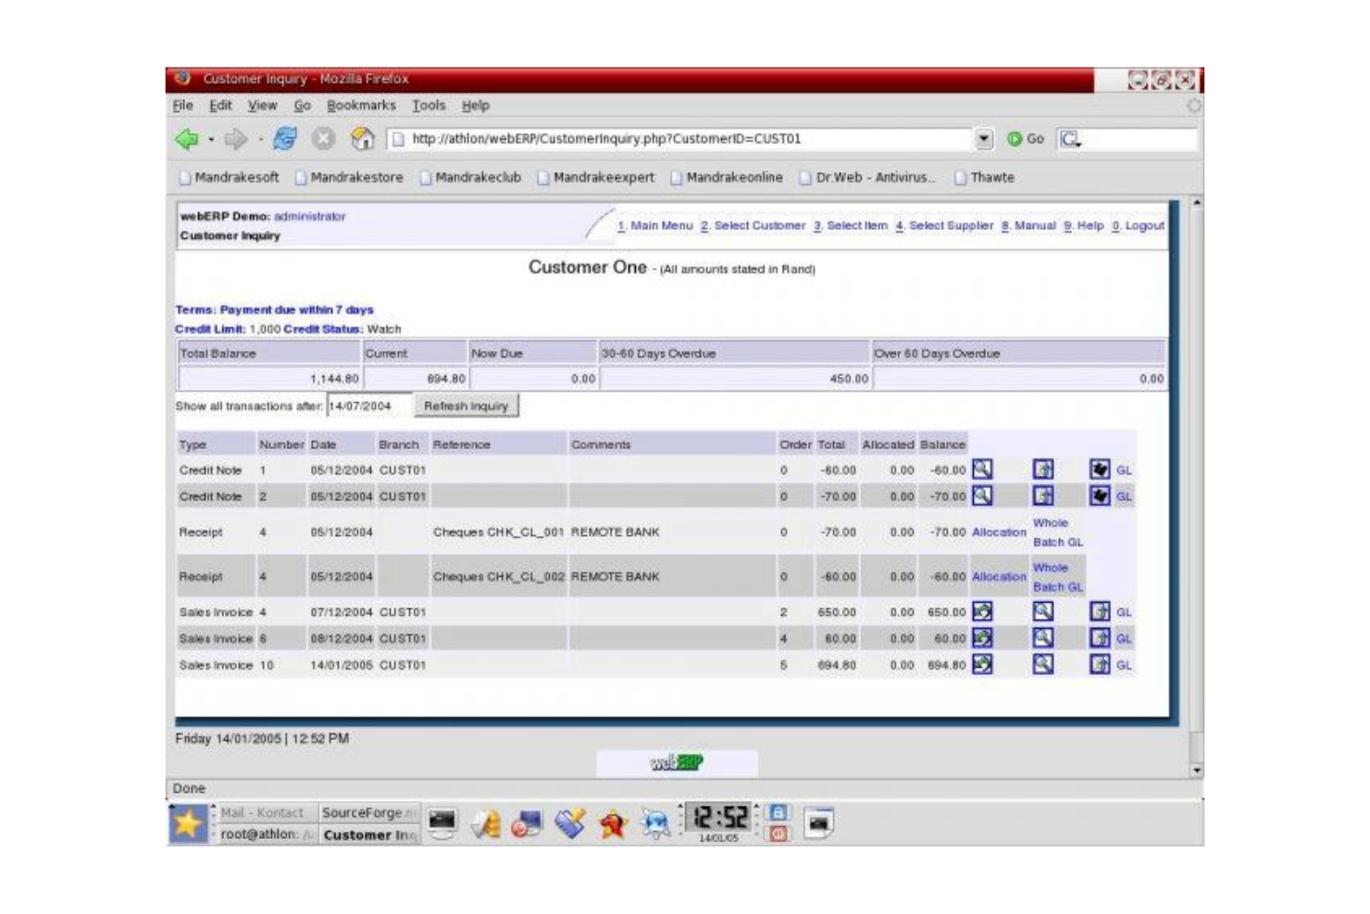Open the 4. Select Supplier link

(x=944, y=225)
